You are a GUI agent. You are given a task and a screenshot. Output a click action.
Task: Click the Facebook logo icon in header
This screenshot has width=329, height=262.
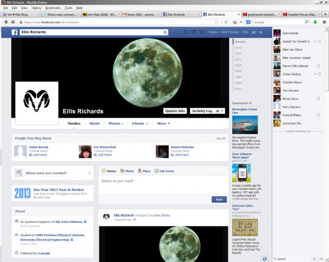[x=15, y=32]
